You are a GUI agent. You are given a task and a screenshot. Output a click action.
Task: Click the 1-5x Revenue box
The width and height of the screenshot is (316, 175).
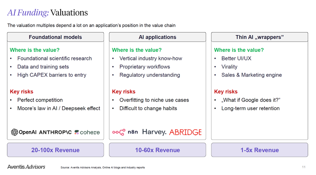point(260,150)
